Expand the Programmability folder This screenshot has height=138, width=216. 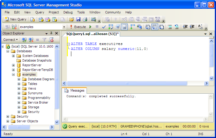(x=19, y=98)
